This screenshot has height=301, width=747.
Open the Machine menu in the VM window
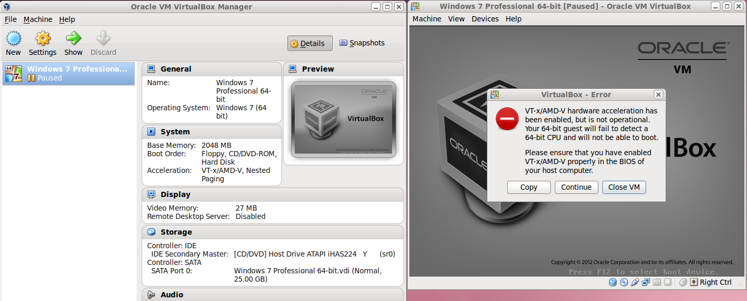click(x=427, y=19)
